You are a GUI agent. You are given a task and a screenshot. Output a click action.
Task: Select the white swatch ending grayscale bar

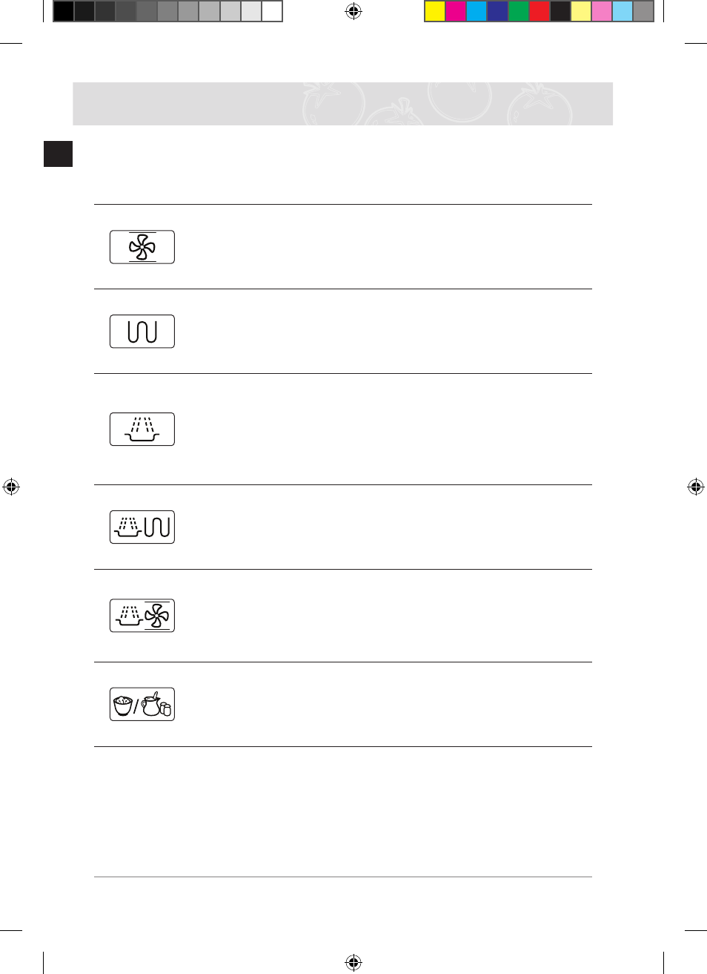(x=272, y=11)
